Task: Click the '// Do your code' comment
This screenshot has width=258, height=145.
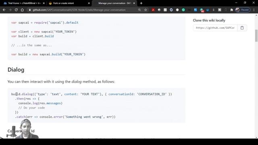Action: 31,108
